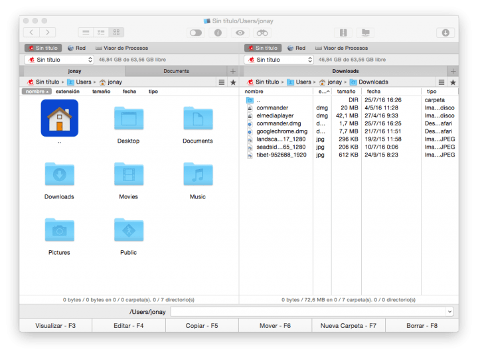The height and width of the screenshot is (355, 478).
Task: Add new tab in left panel
Action: click(233, 71)
